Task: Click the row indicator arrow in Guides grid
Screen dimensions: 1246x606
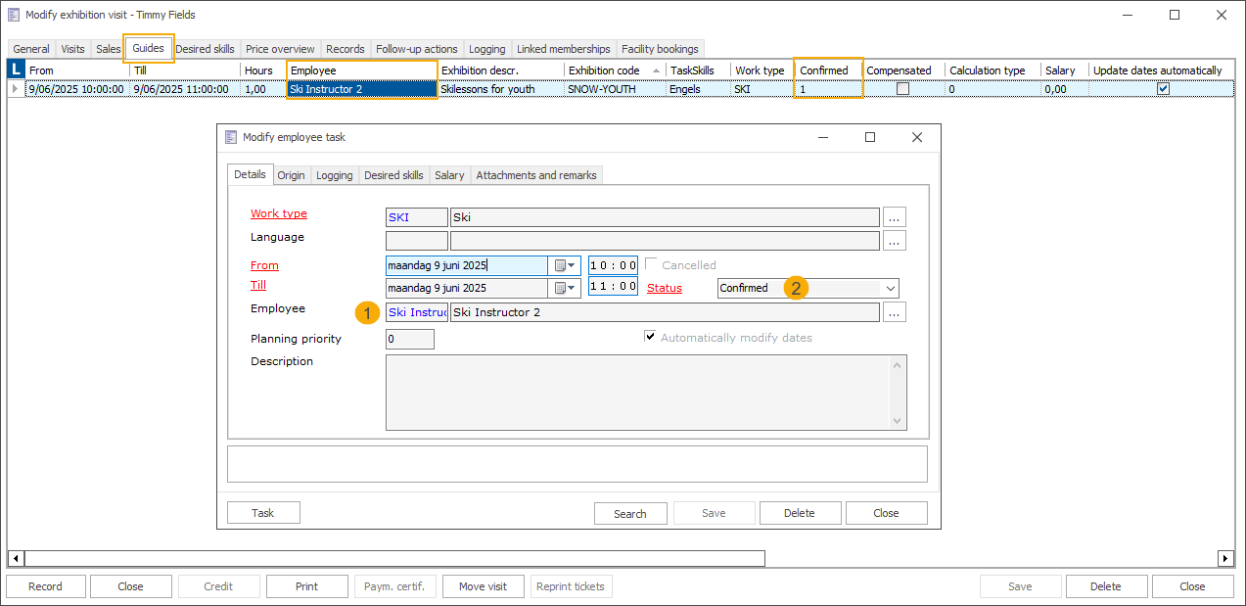Action: (x=15, y=89)
